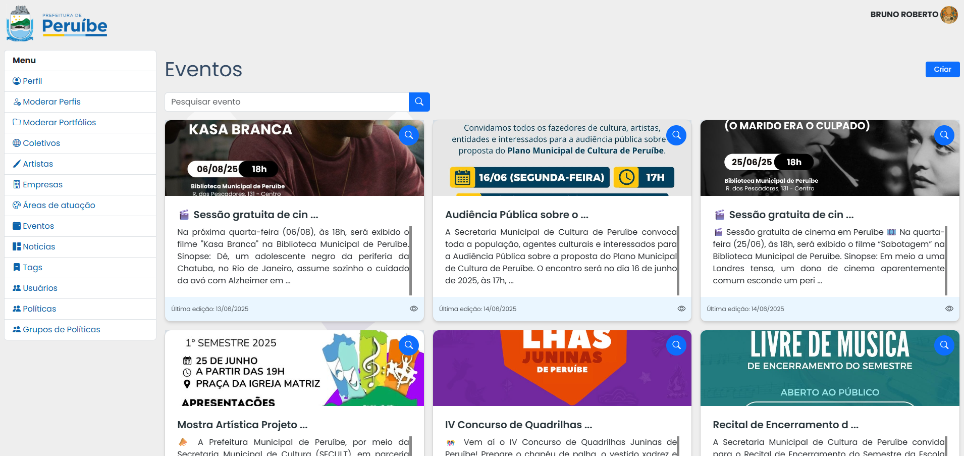The image size is (964, 456).
Task: Click magnifier icon on Audiência Pública event image
Action: click(676, 135)
